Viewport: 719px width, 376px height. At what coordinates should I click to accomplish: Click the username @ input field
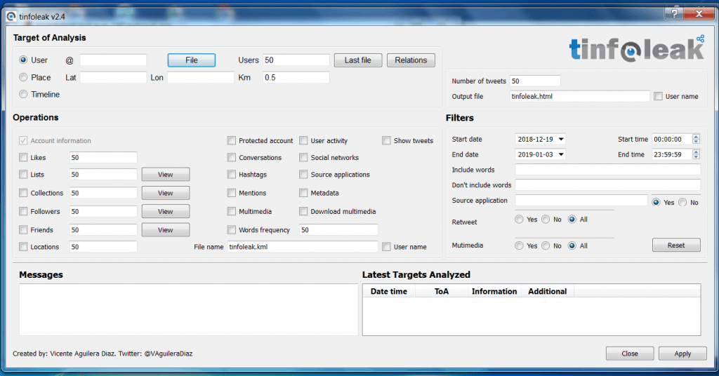(x=113, y=60)
